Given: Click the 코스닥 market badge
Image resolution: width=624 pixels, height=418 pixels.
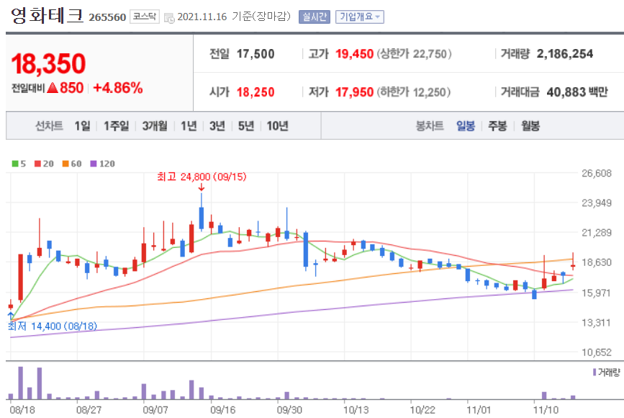Looking at the screenshot, I should pyautogui.click(x=145, y=17).
